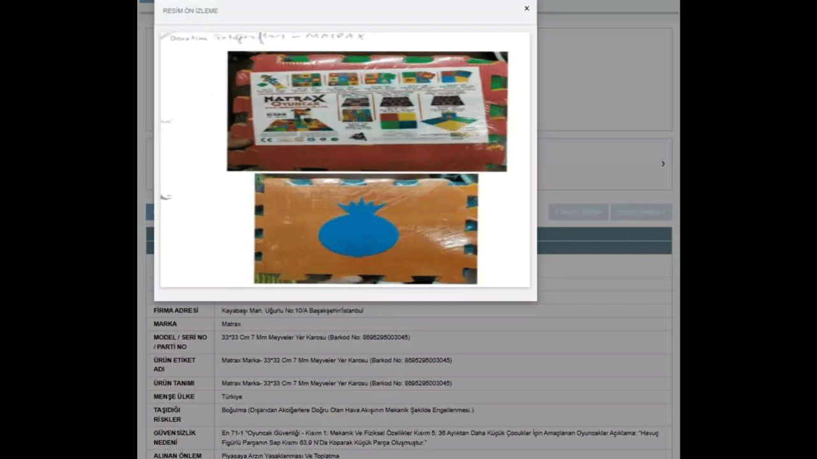The width and height of the screenshot is (817, 459).
Task: Click the Taşıdığı Riskler Boğulma description
Action: (347, 410)
